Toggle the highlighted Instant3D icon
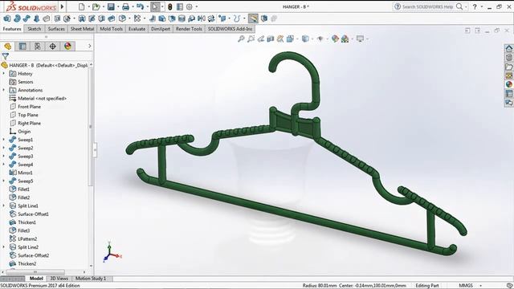Screen dimensions: 514x289 [253, 18]
